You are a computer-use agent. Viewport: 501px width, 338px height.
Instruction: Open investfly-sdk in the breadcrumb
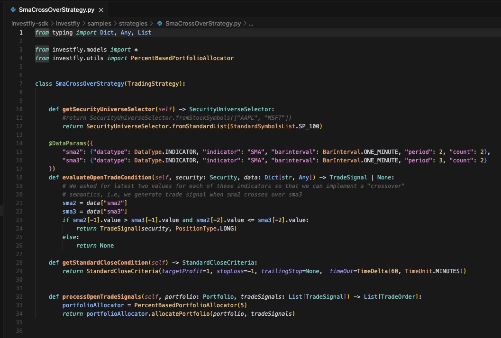pyautogui.click(x=30, y=23)
